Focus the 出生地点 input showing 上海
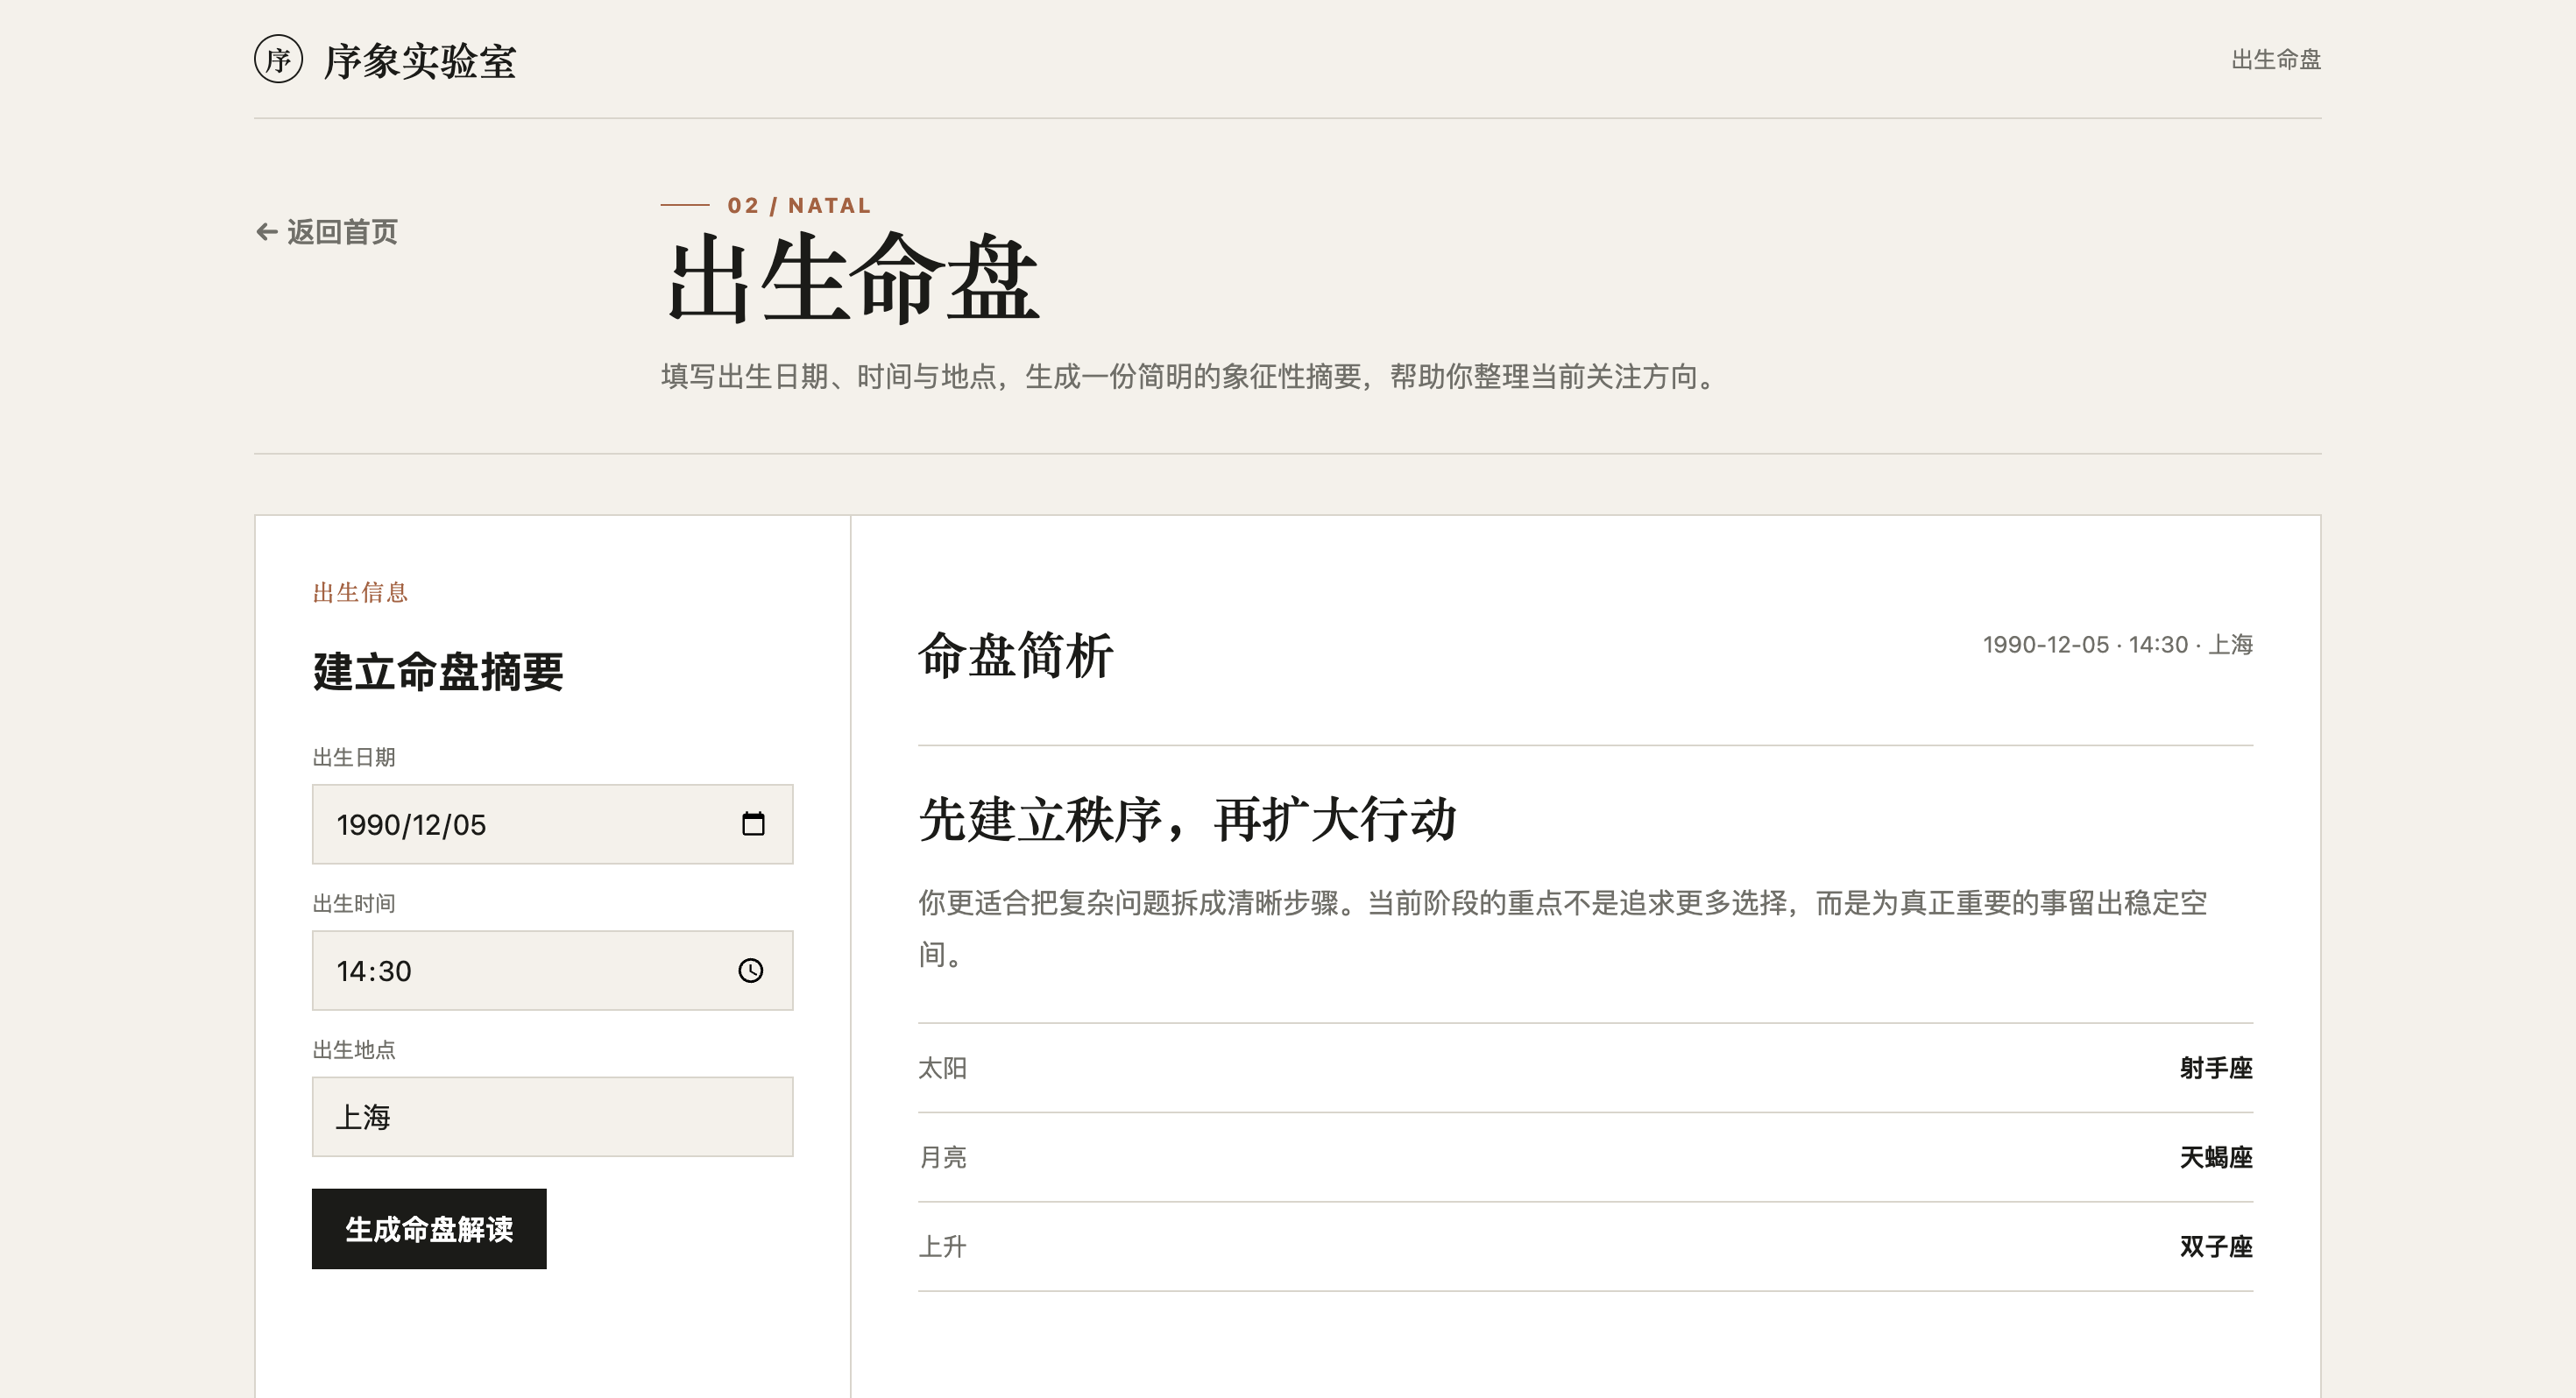The width and height of the screenshot is (2576, 1398). coord(553,1116)
